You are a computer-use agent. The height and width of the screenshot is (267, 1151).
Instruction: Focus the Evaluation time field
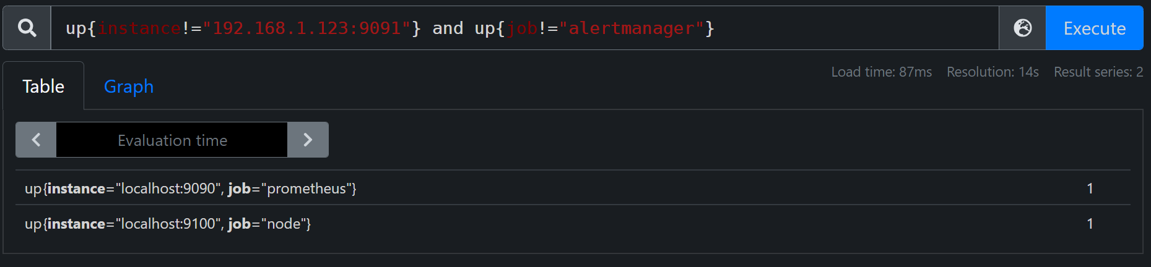coord(172,140)
